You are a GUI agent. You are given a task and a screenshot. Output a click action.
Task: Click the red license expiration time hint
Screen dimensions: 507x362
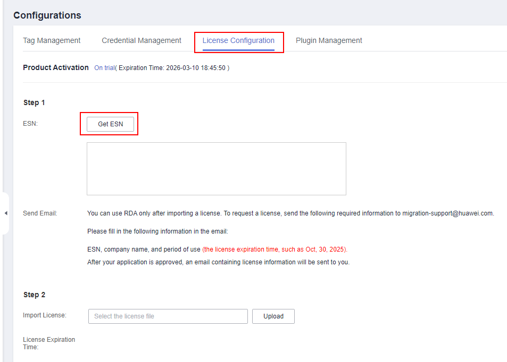coord(275,249)
